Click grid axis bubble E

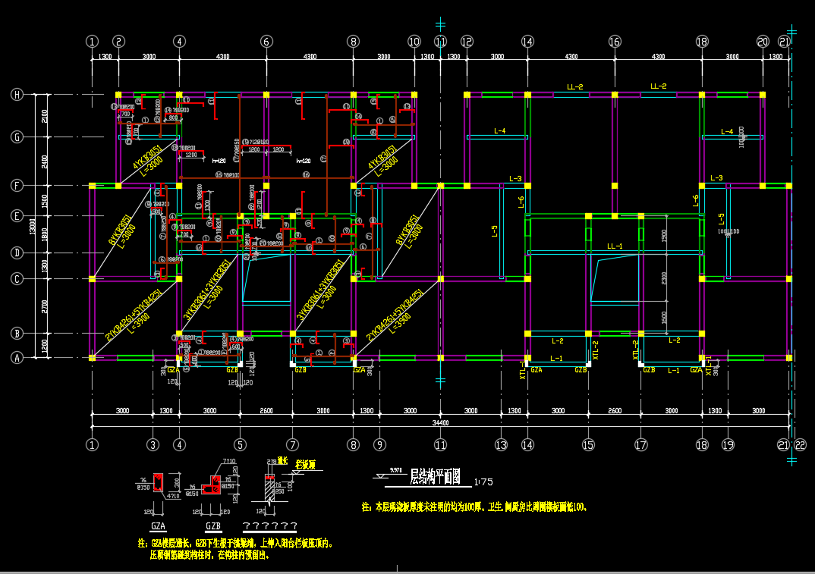(x=17, y=215)
